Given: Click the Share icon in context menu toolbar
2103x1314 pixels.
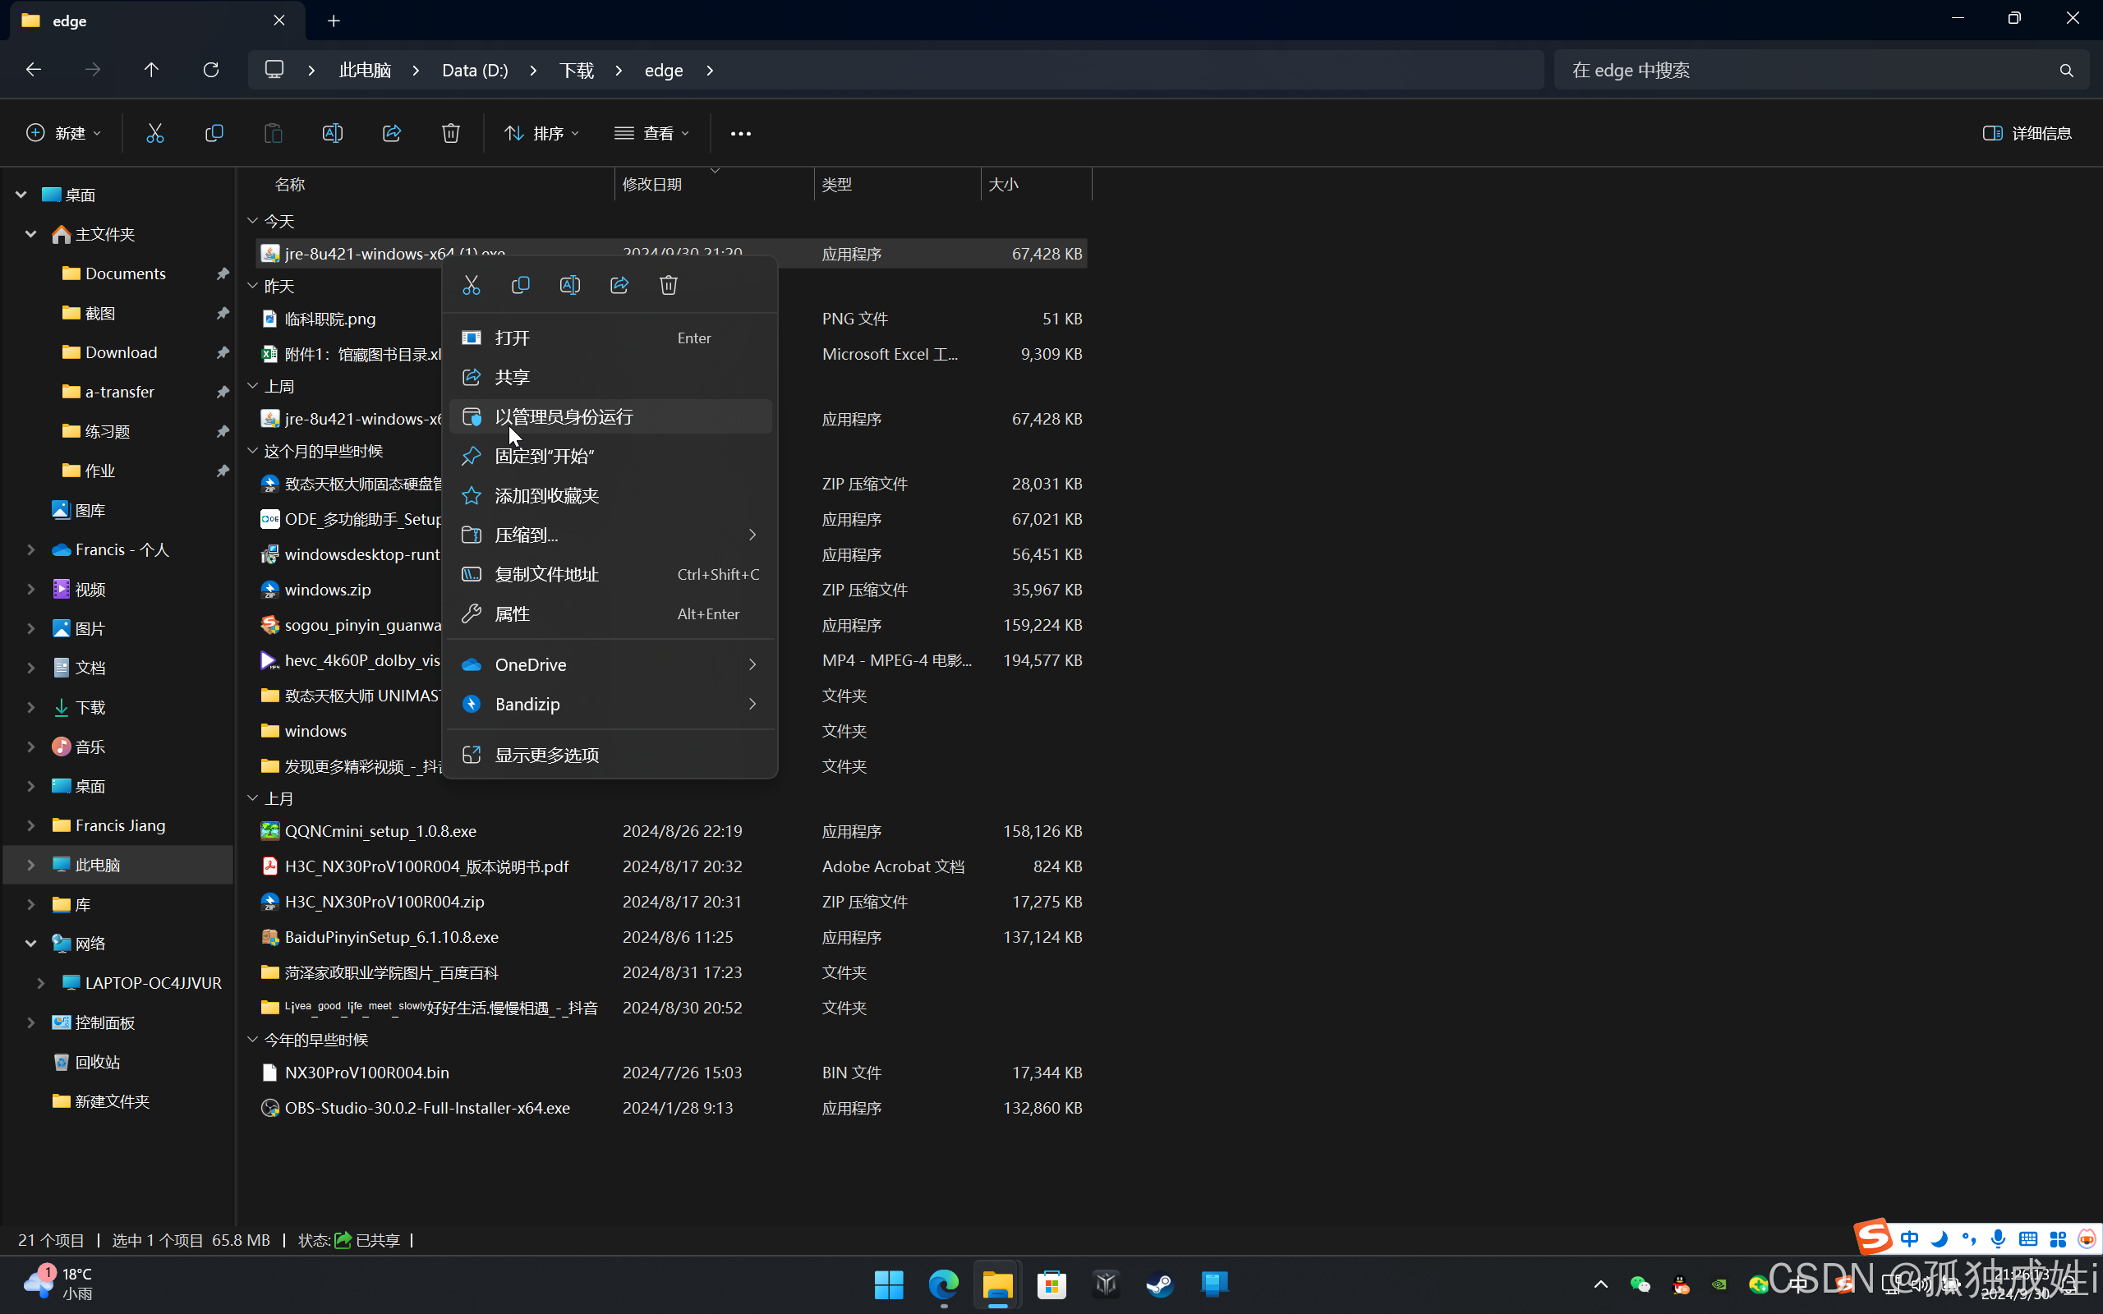Looking at the screenshot, I should pyautogui.click(x=619, y=285).
